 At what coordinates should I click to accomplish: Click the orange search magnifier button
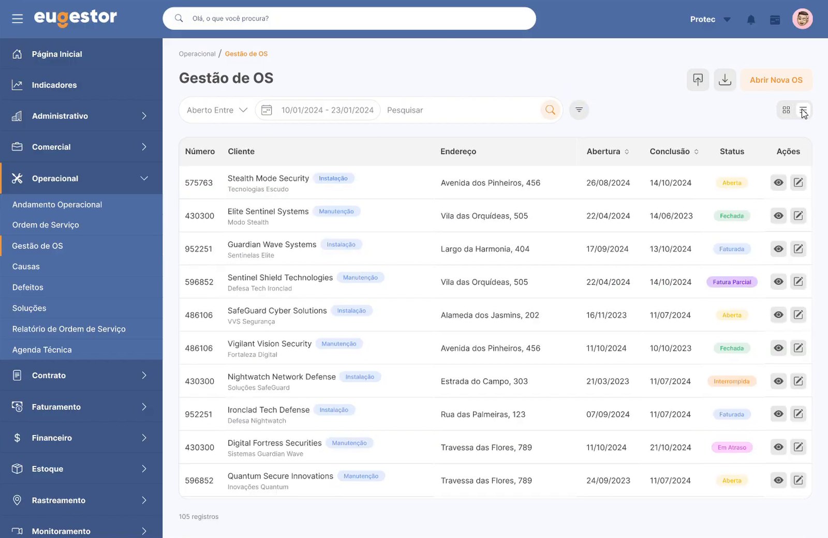(550, 110)
